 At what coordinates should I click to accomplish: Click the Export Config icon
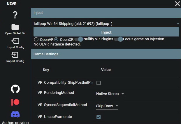point(15,41)
